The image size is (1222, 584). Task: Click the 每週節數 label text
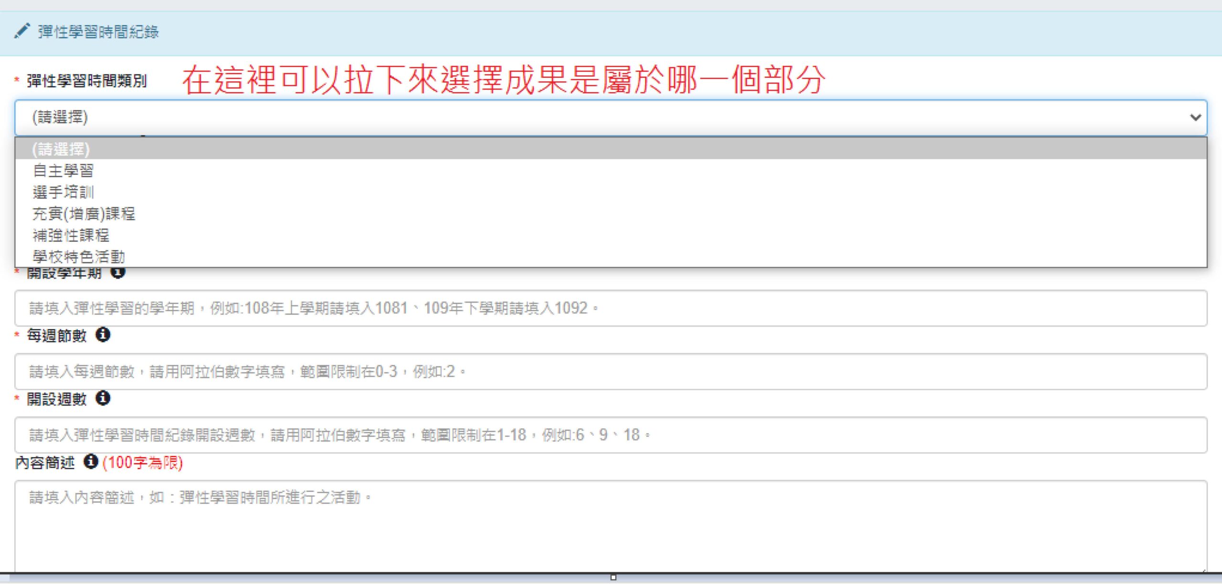56,335
